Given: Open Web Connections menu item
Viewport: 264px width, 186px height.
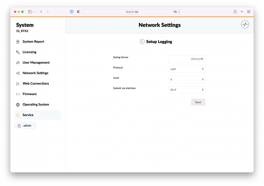Looking at the screenshot, I should 38,84.
